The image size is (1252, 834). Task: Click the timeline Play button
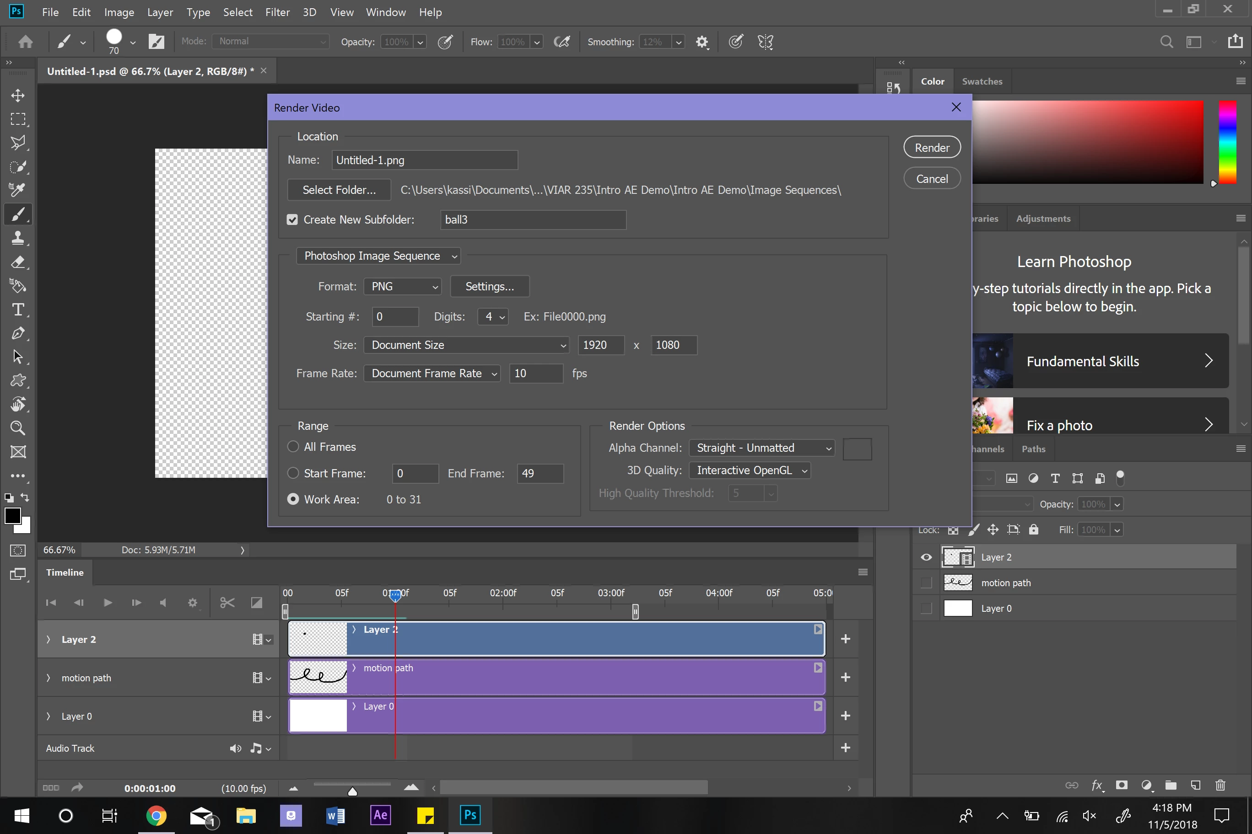108,603
